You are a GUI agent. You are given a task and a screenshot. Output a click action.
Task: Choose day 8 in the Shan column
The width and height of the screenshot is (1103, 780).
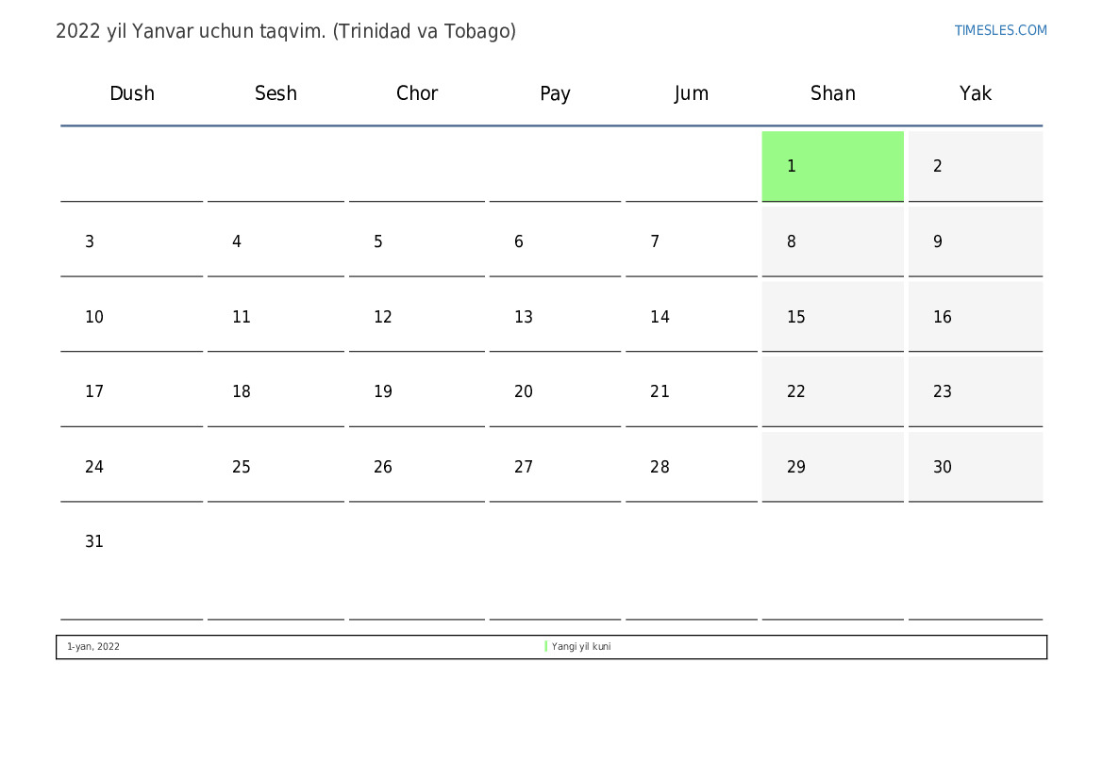coord(832,241)
